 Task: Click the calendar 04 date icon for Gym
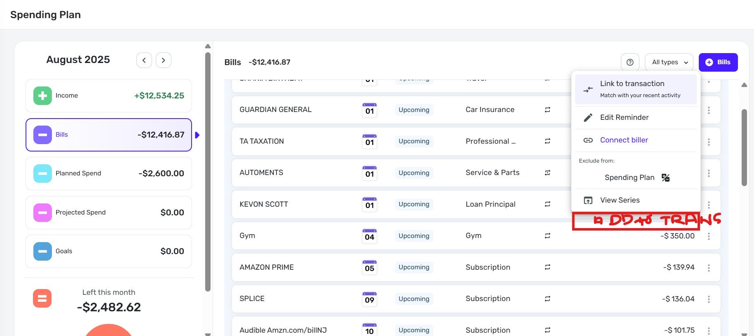coord(370,236)
